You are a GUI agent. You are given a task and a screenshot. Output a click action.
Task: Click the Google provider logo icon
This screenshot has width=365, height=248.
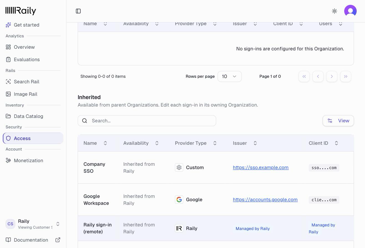pos(179,200)
